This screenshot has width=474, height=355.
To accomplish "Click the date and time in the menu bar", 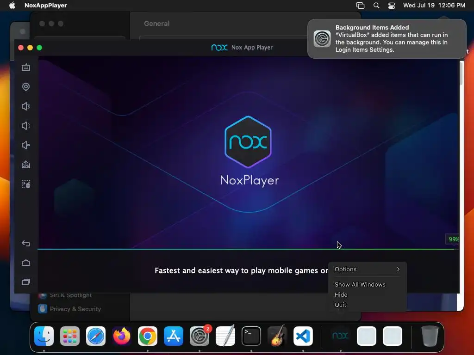I will (434, 6).
